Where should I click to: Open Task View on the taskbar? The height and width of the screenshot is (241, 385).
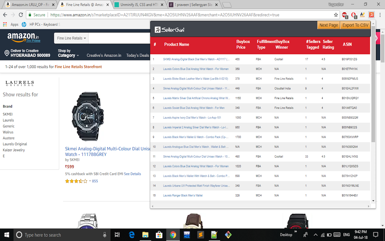pos(117,235)
